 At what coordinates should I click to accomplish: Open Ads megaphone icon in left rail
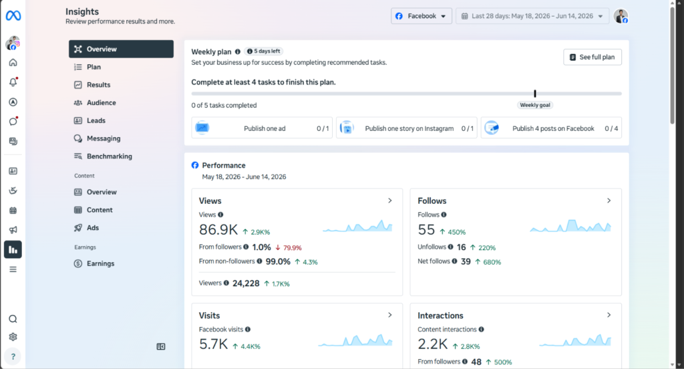point(13,230)
